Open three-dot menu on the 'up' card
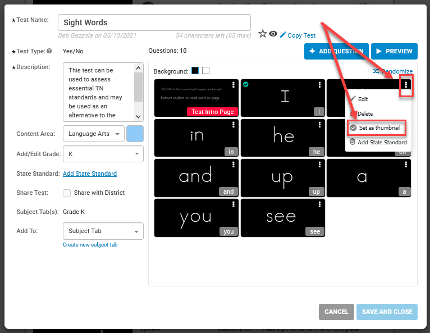 tap(319, 165)
